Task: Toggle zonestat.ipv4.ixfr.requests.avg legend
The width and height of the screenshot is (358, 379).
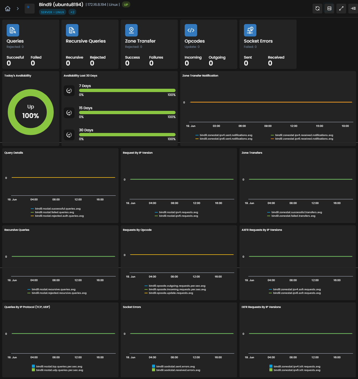Action: coord(295,367)
